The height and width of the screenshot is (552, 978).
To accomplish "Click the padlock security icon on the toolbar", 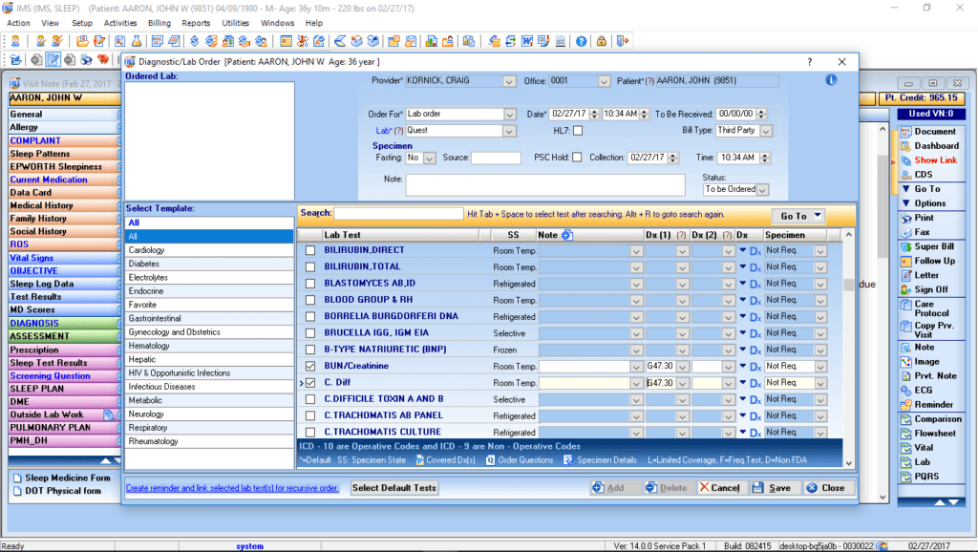I will pyautogui.click(x=602, y=41).
